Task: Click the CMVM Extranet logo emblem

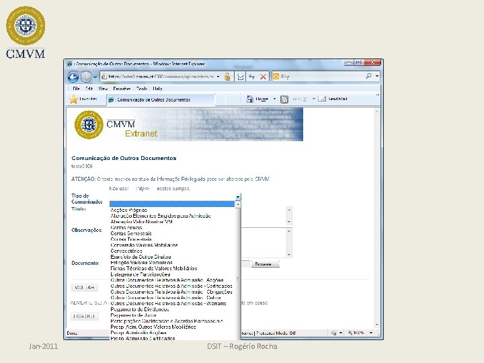Action: pos(89,125)
